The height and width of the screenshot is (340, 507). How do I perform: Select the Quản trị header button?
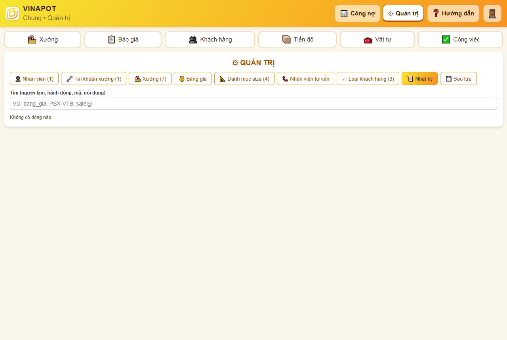point(403,13)
